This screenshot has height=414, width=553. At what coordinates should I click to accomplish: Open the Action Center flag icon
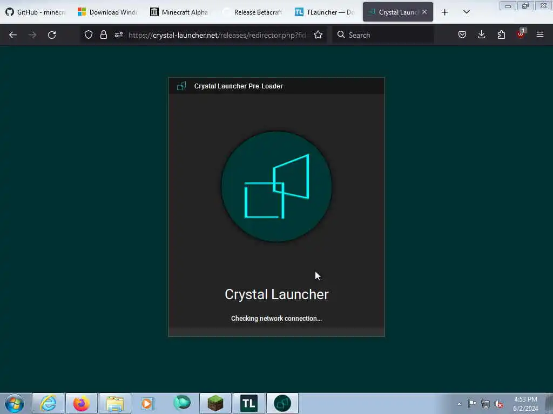[472, 403]
